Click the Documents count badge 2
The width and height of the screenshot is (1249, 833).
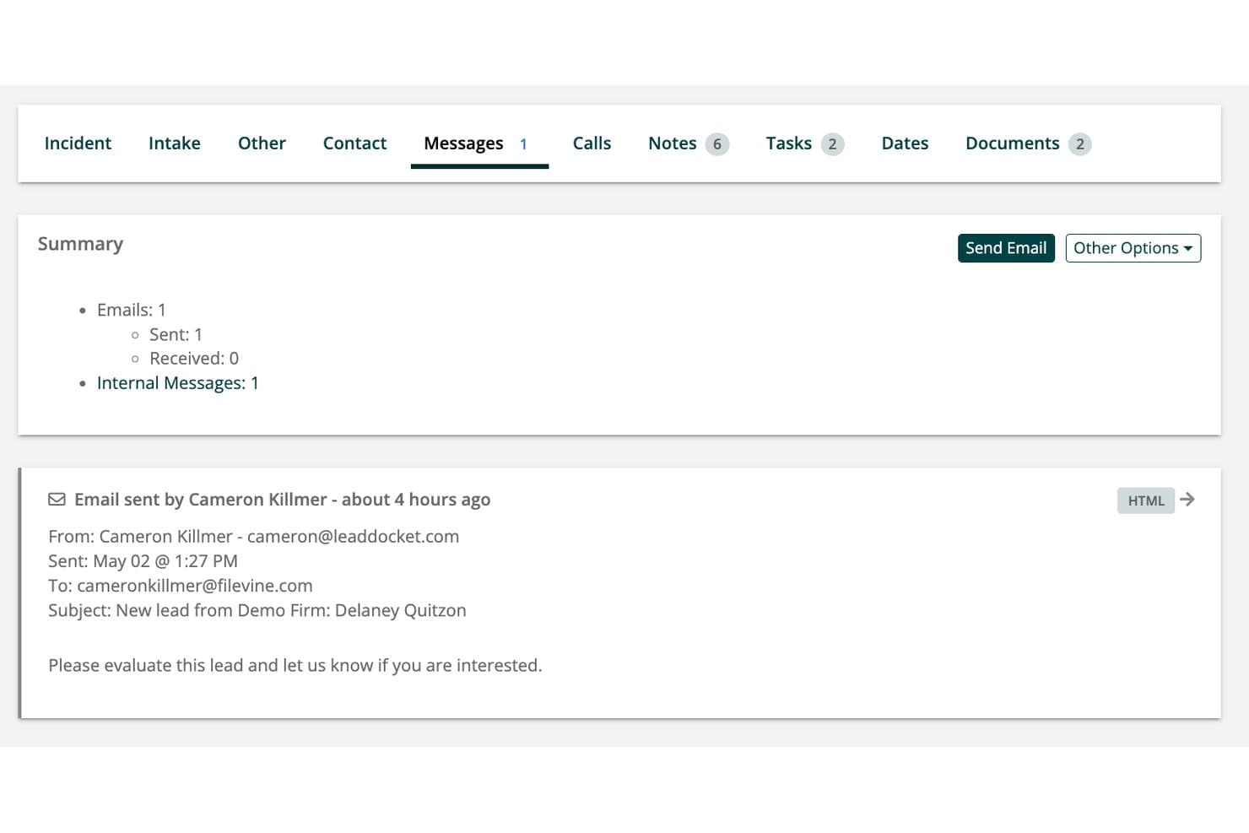tap(1080, 144)
